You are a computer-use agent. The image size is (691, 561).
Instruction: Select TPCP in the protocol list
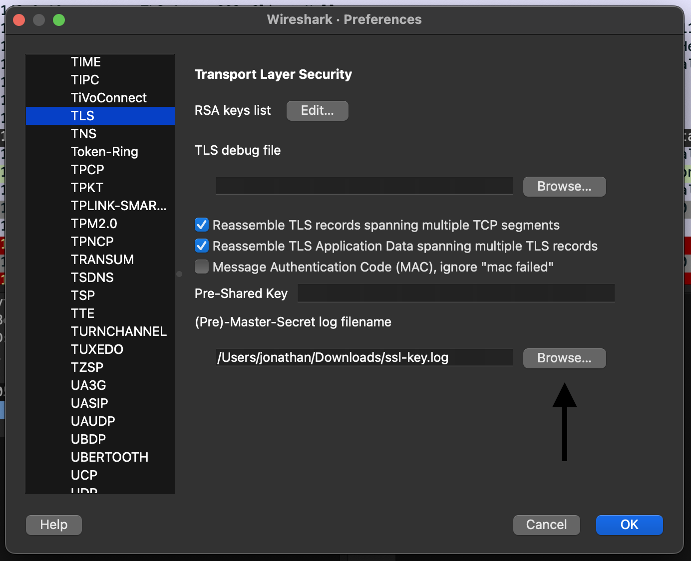tap(100, 170)
